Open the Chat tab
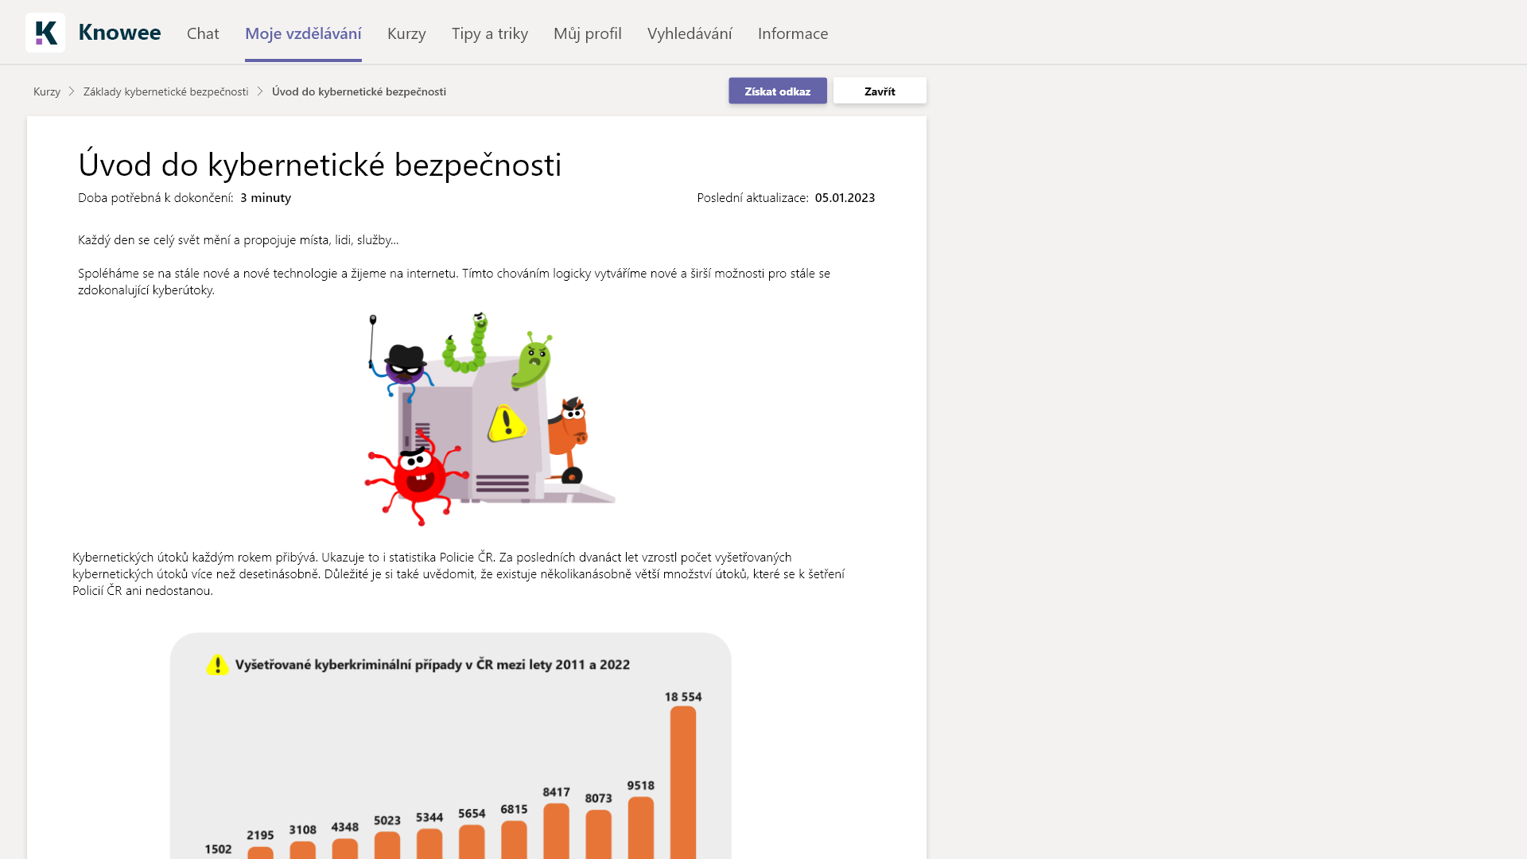Screen dimensions: 1527x859 pos(202,33)
